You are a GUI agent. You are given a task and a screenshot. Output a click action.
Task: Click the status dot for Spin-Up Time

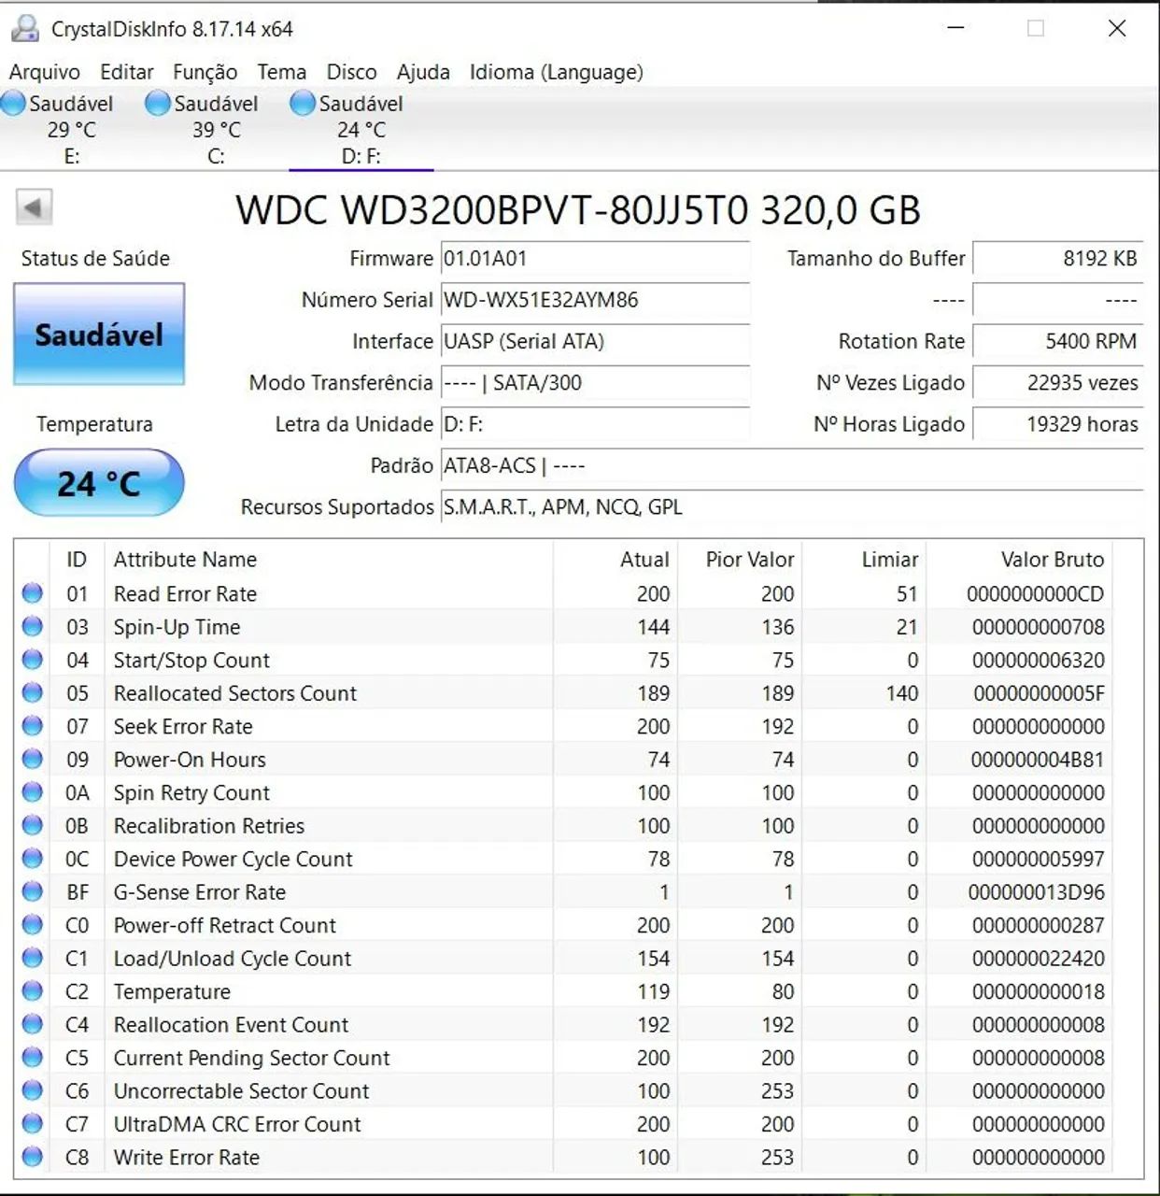tap(33, 626)
